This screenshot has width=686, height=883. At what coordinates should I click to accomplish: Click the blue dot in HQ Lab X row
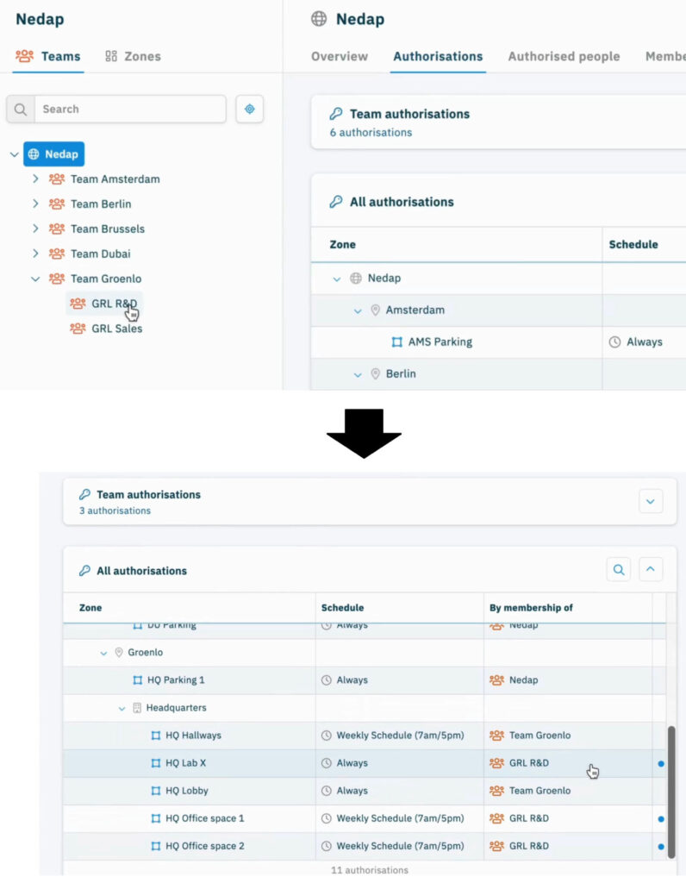pos(661,764)
